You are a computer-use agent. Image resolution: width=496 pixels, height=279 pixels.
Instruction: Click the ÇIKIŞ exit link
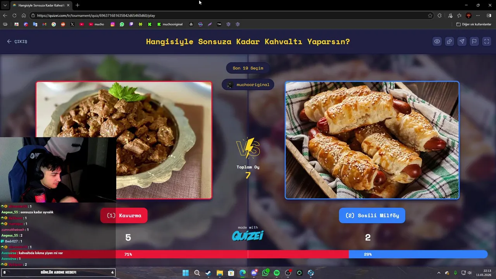17,41
